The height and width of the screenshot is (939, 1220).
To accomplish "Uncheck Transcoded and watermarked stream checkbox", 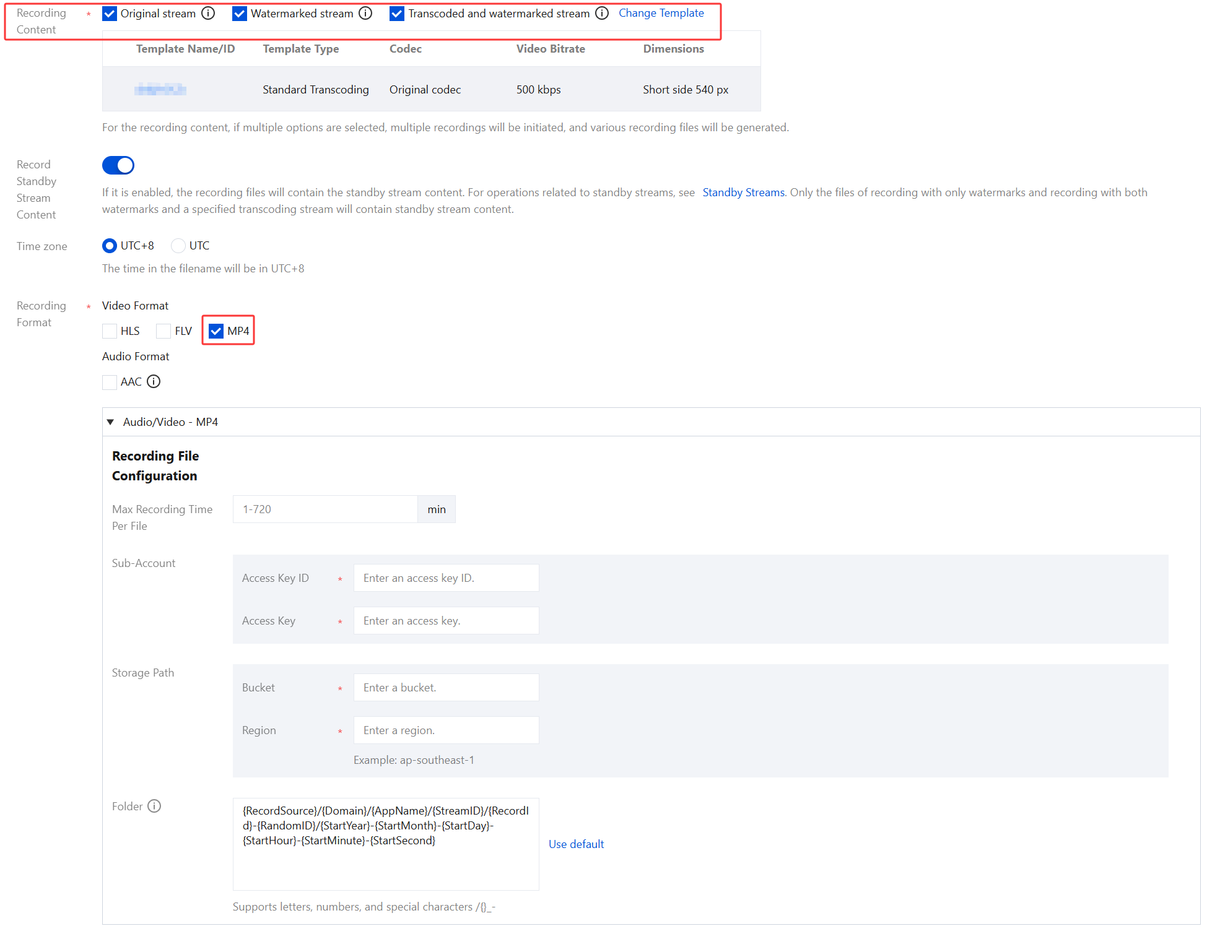I will click(397, 14).
